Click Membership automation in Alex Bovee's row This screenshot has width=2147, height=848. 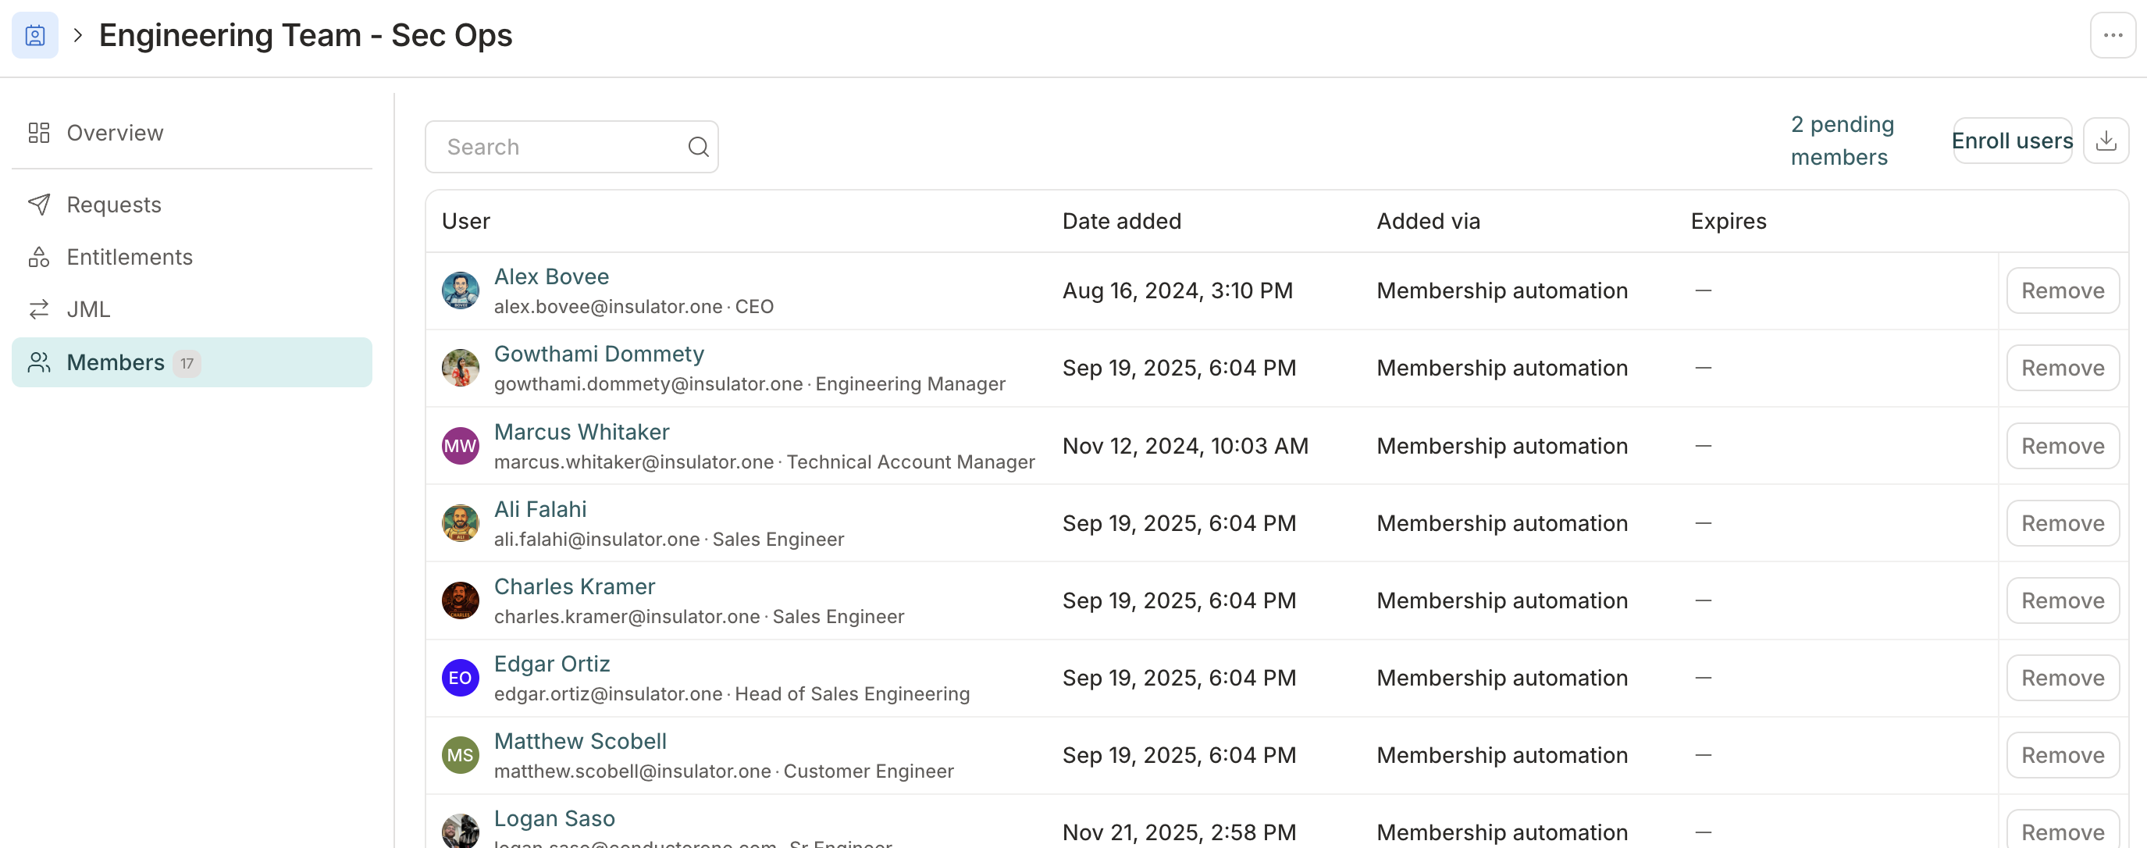coord(1502,290)
